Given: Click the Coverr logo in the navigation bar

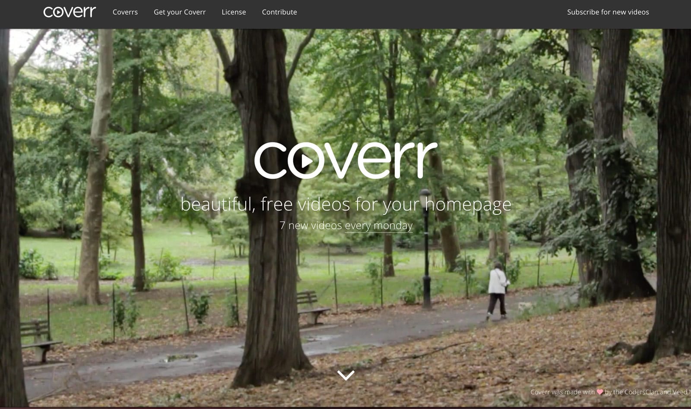Looking at the screenshot, I should pos(69,12).
